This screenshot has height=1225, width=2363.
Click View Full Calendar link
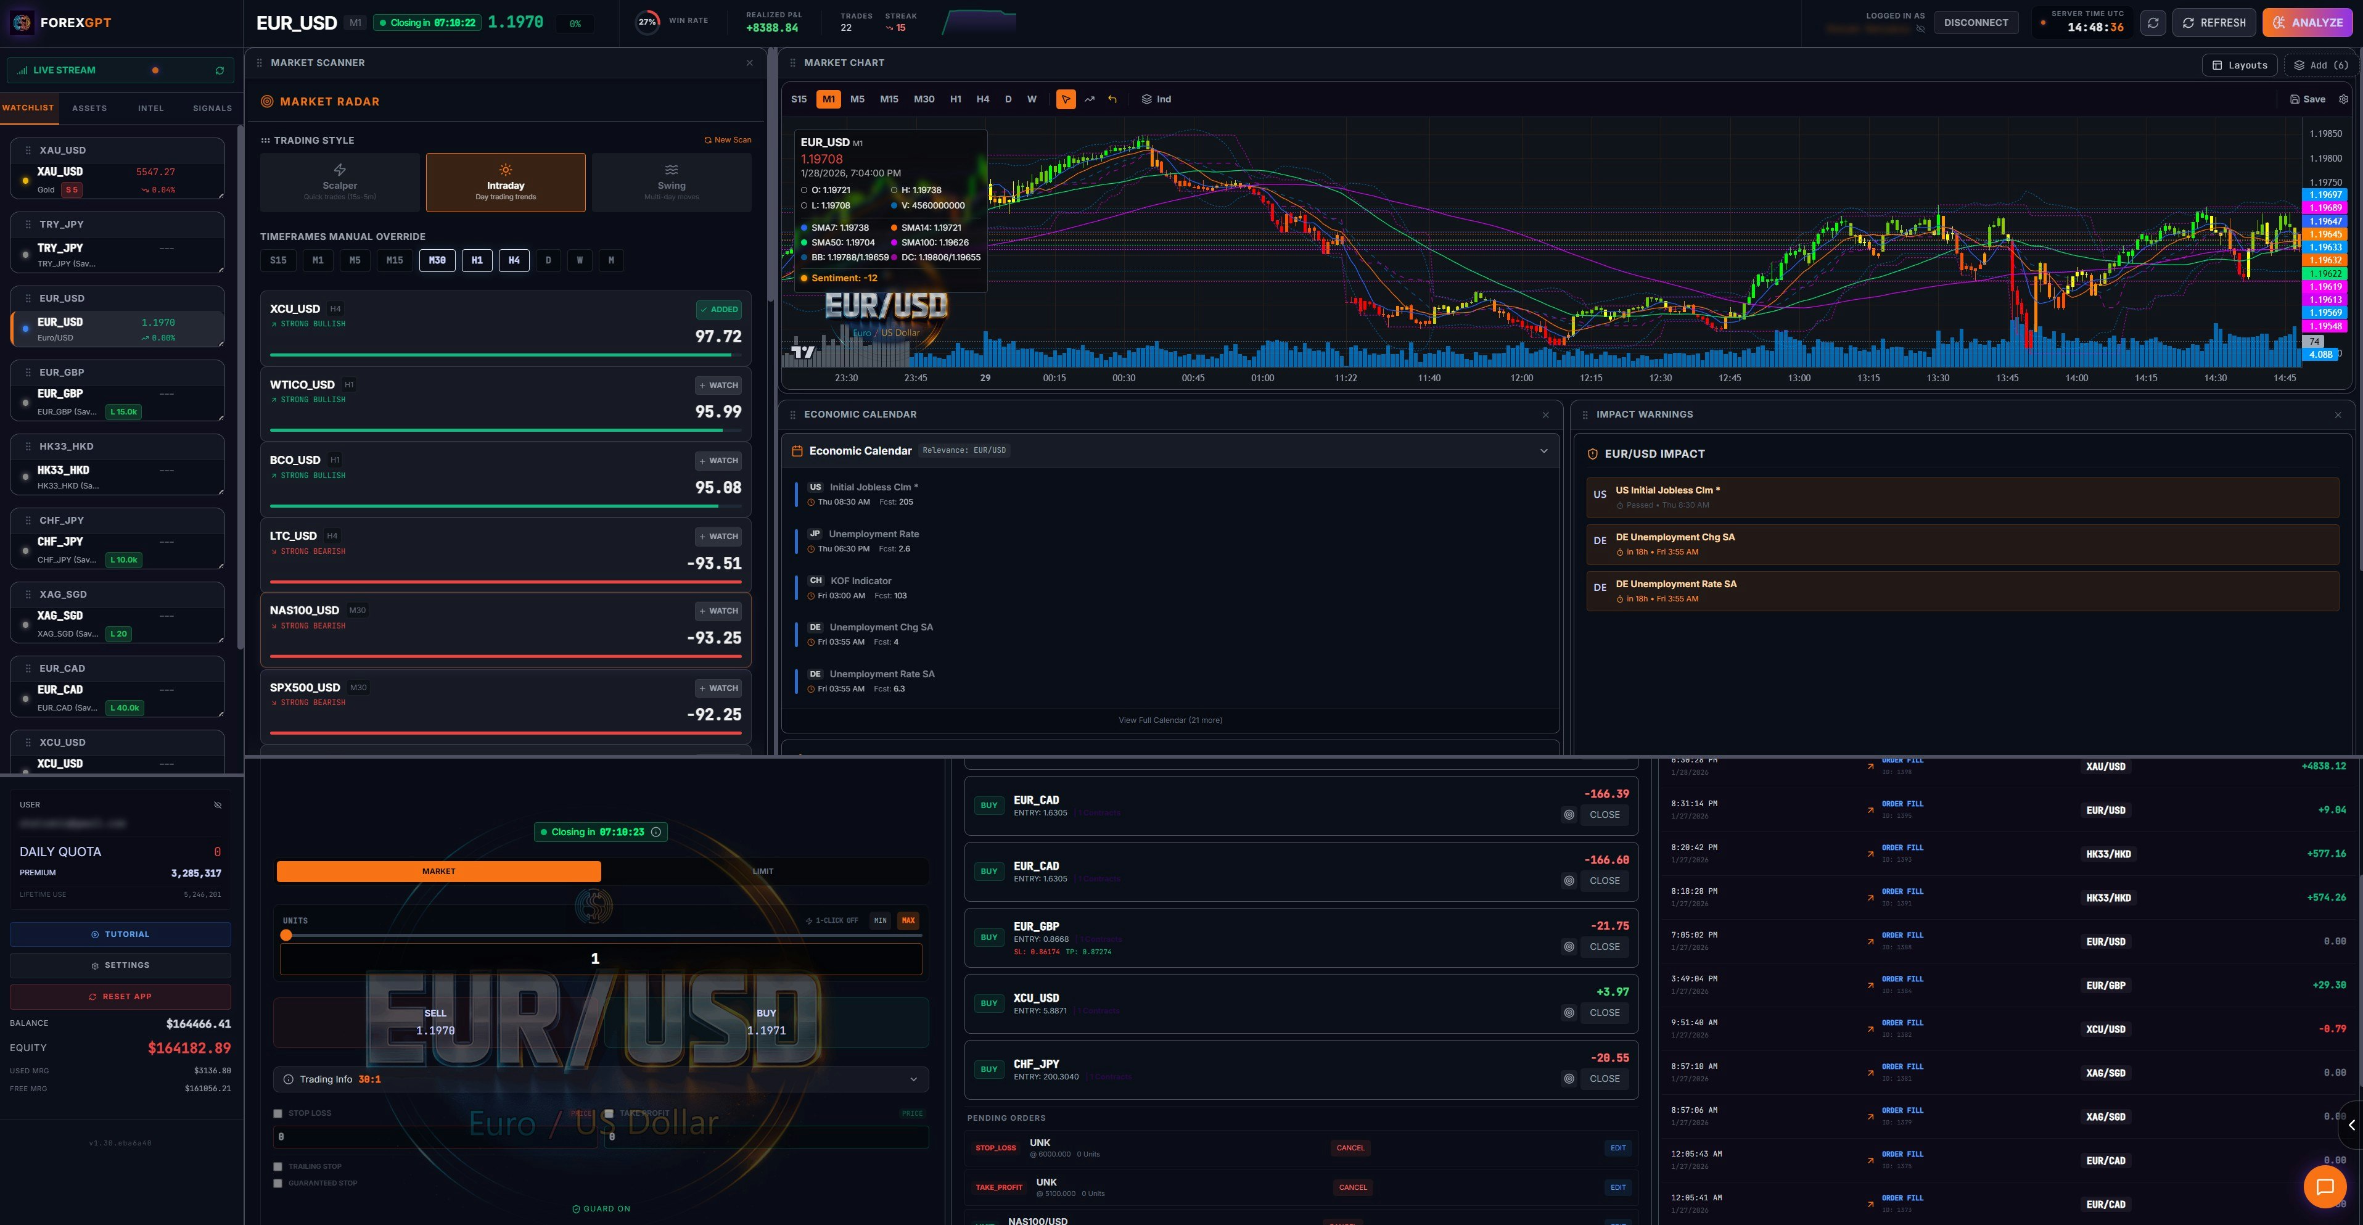[x=1170, y=720]
